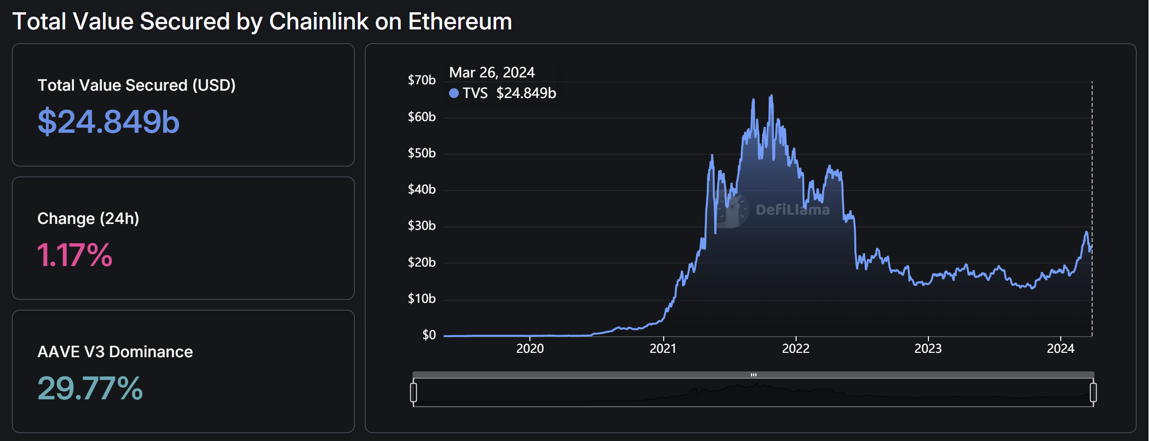
Task: Click the blue TVS legend dot
Action: click(x=454, y=93)
